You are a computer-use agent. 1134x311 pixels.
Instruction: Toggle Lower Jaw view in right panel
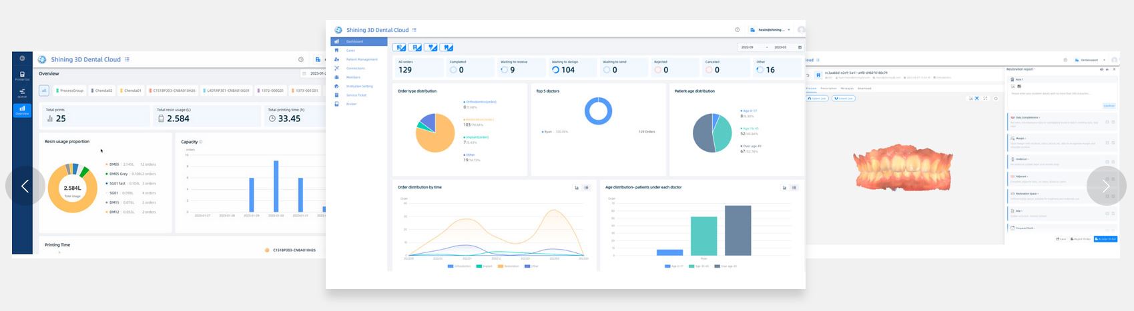[x=843, y=99]
